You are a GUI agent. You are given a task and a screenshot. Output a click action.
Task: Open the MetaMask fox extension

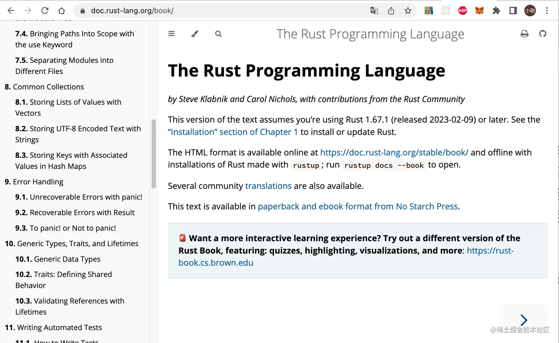(x=480, y=11)
